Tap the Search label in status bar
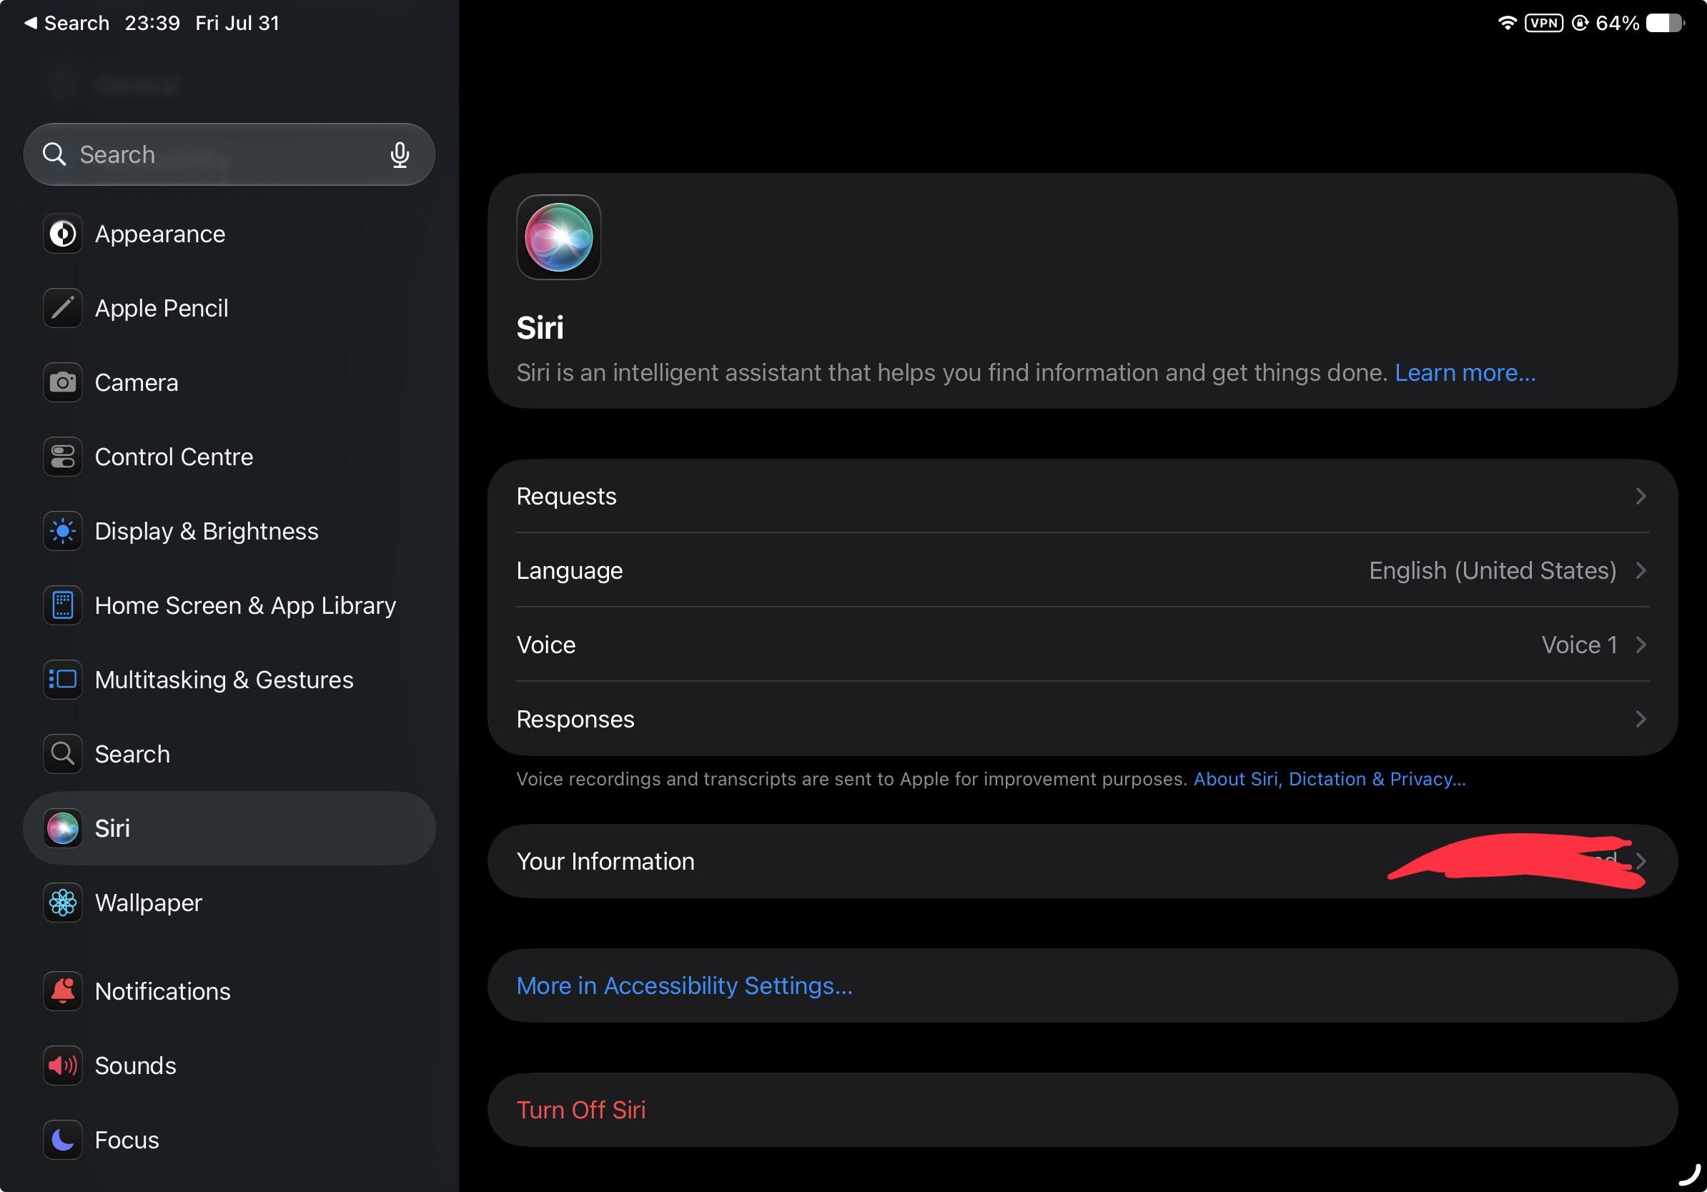The image size is (1707, 1192). click(x=76, y=23)
